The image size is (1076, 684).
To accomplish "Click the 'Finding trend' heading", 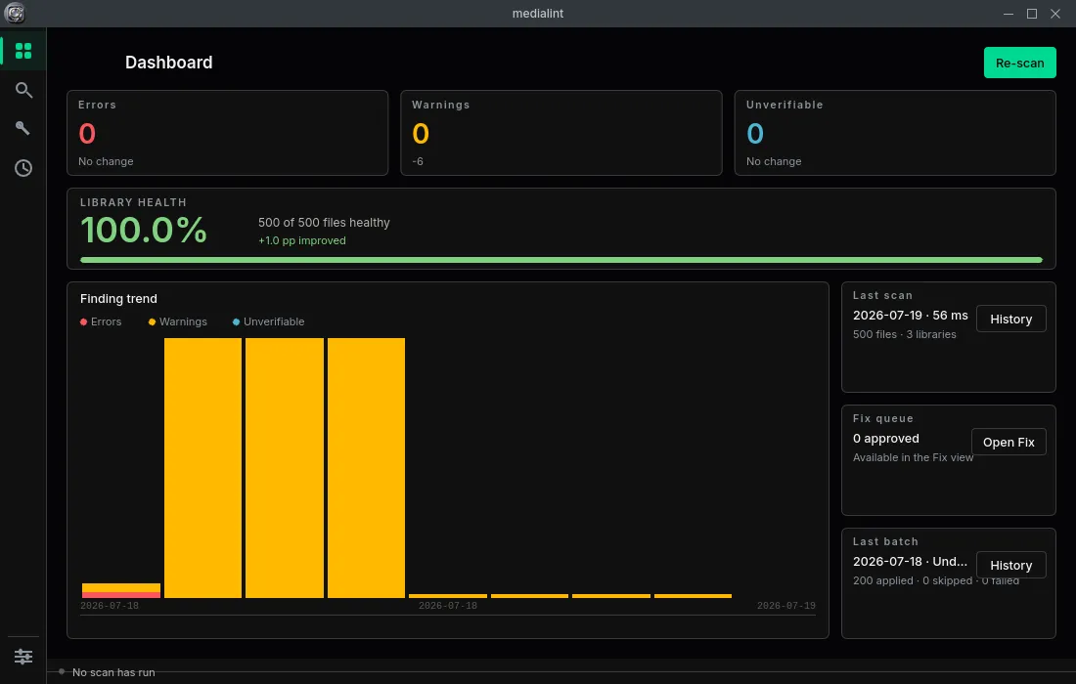I will click(118, 299).
